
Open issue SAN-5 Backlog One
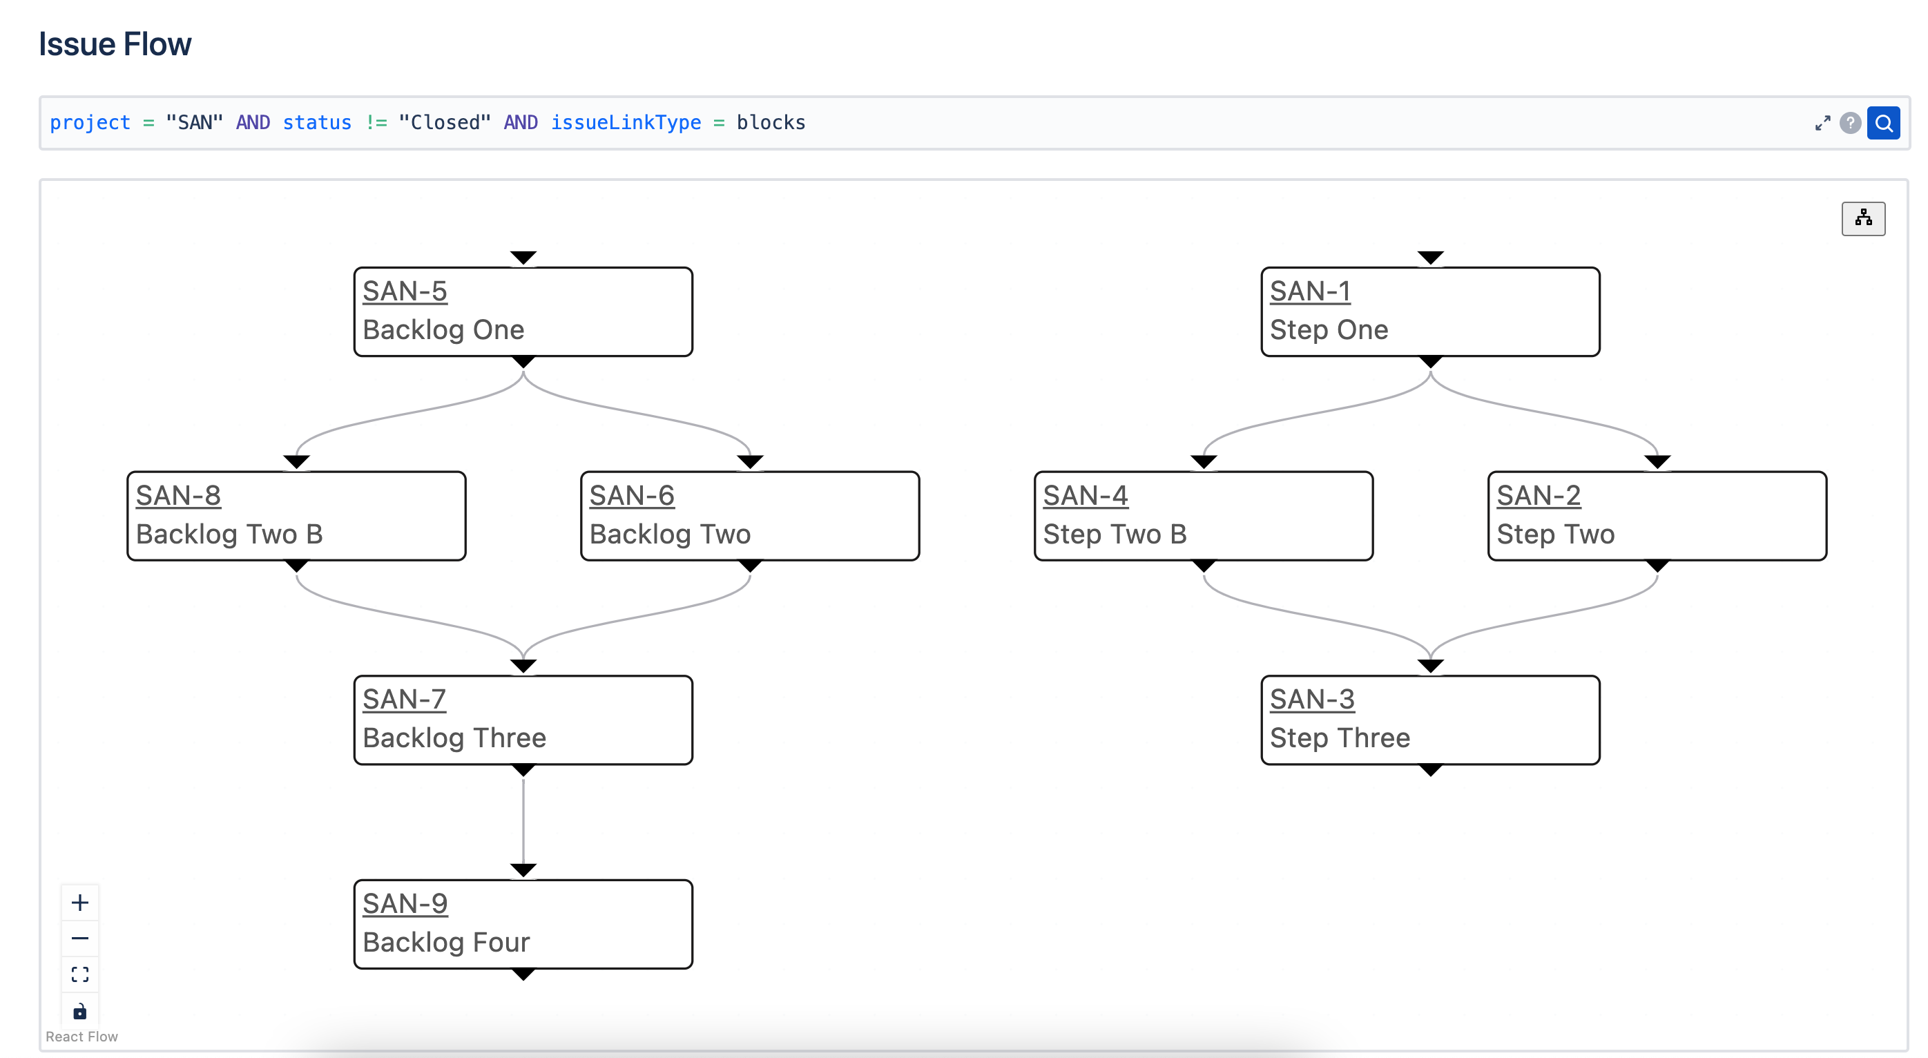pyautogui.click(x=404, y=291)
